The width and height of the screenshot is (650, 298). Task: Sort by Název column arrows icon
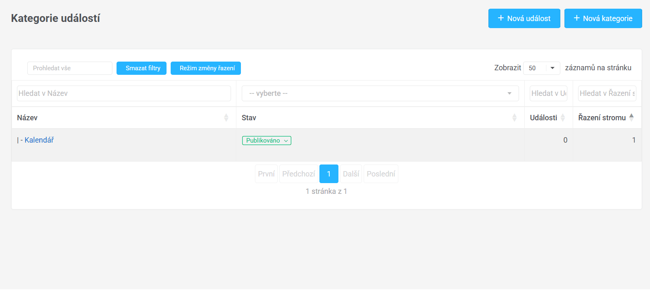(226, 118)
